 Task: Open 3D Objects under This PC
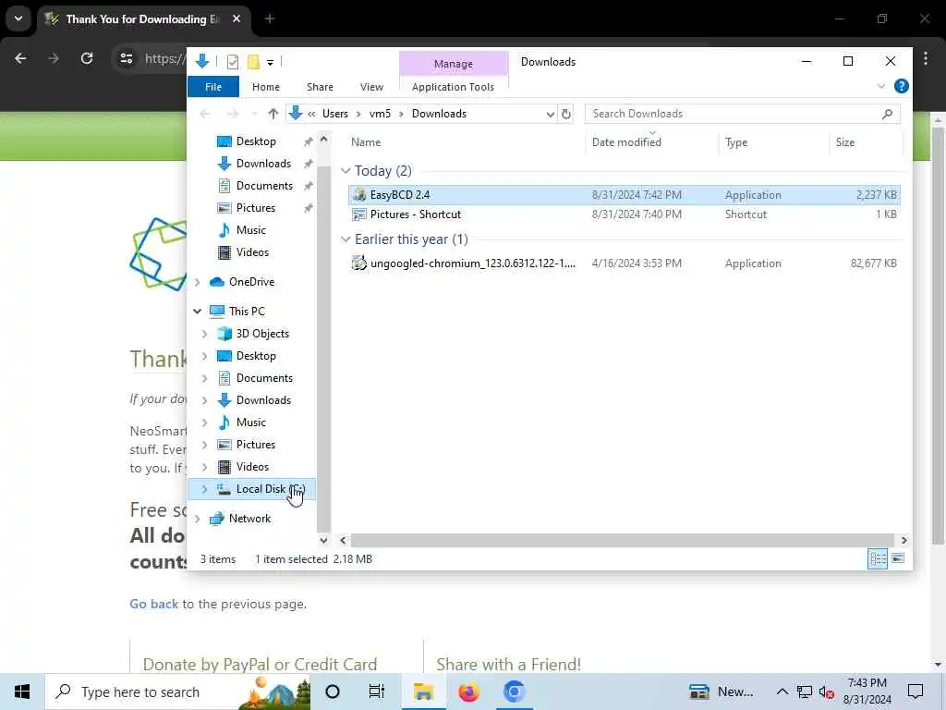click(x=261, y=334)
